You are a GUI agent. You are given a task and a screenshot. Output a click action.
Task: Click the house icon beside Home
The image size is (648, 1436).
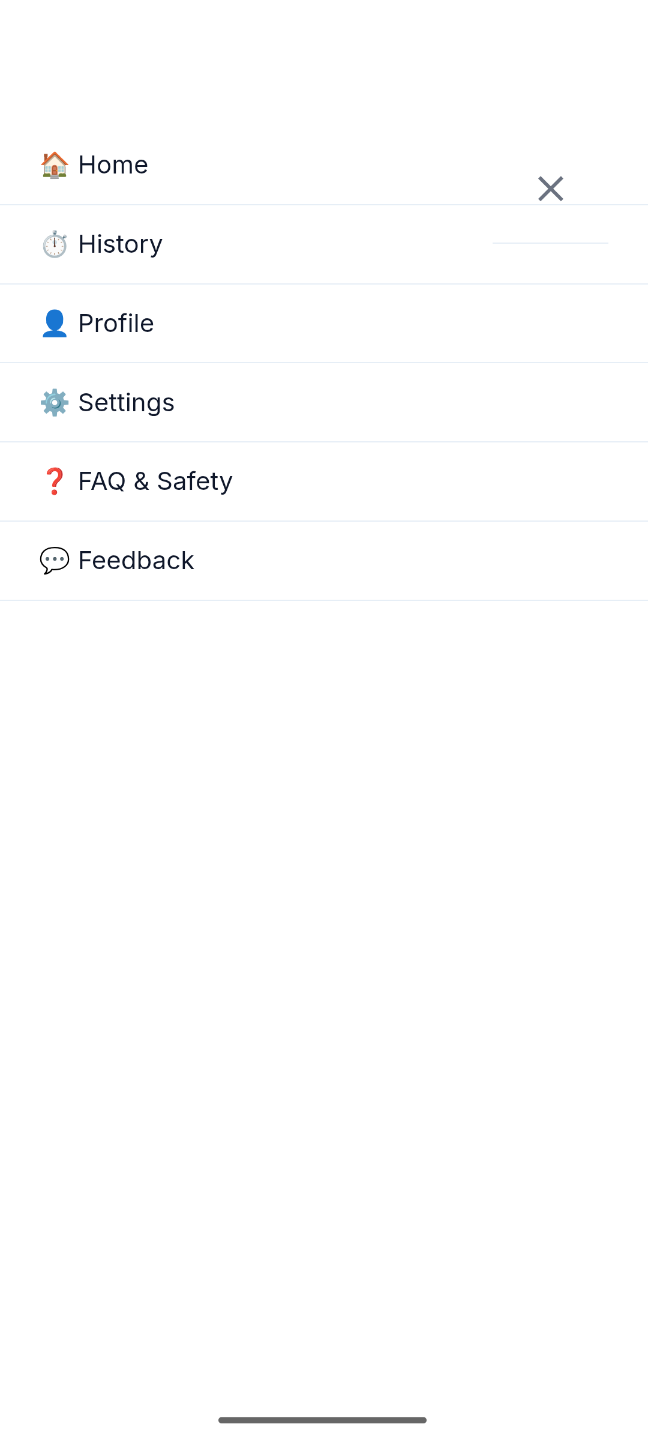click(x=55, y=165)
